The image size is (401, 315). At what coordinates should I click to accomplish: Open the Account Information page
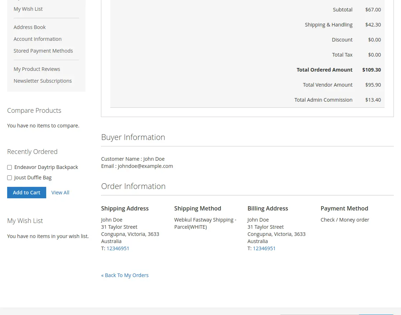[x=38, y=39]
